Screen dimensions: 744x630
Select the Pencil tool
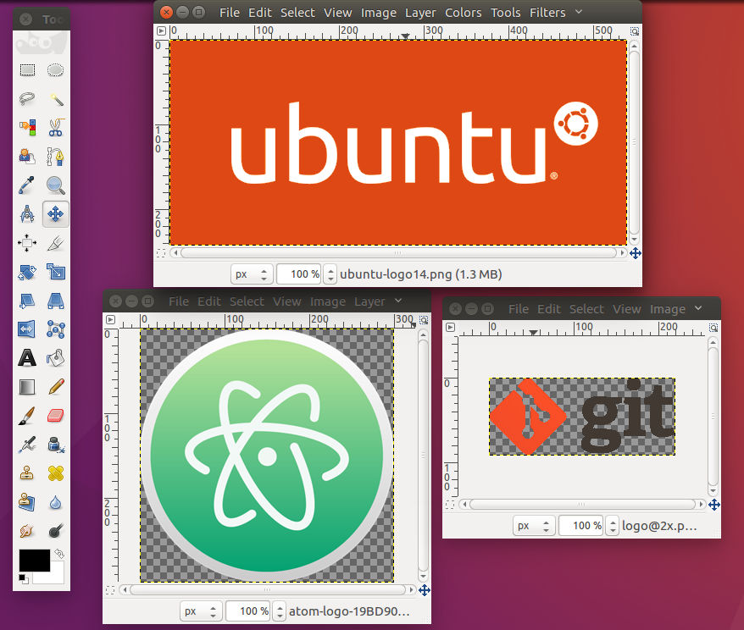(x=56, y=387)
